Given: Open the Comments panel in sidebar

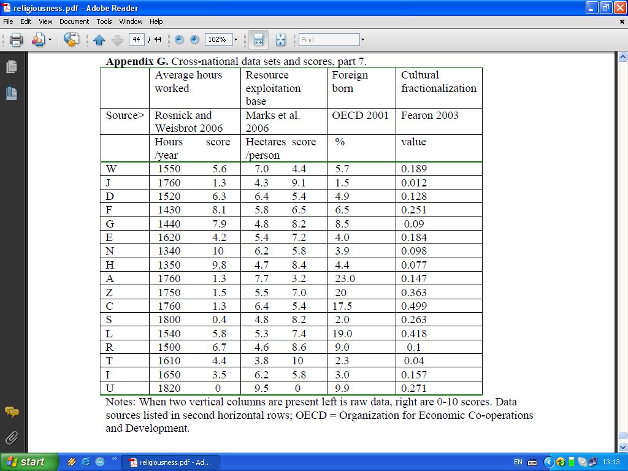Looking at the screenshot, I should (11, 412).
